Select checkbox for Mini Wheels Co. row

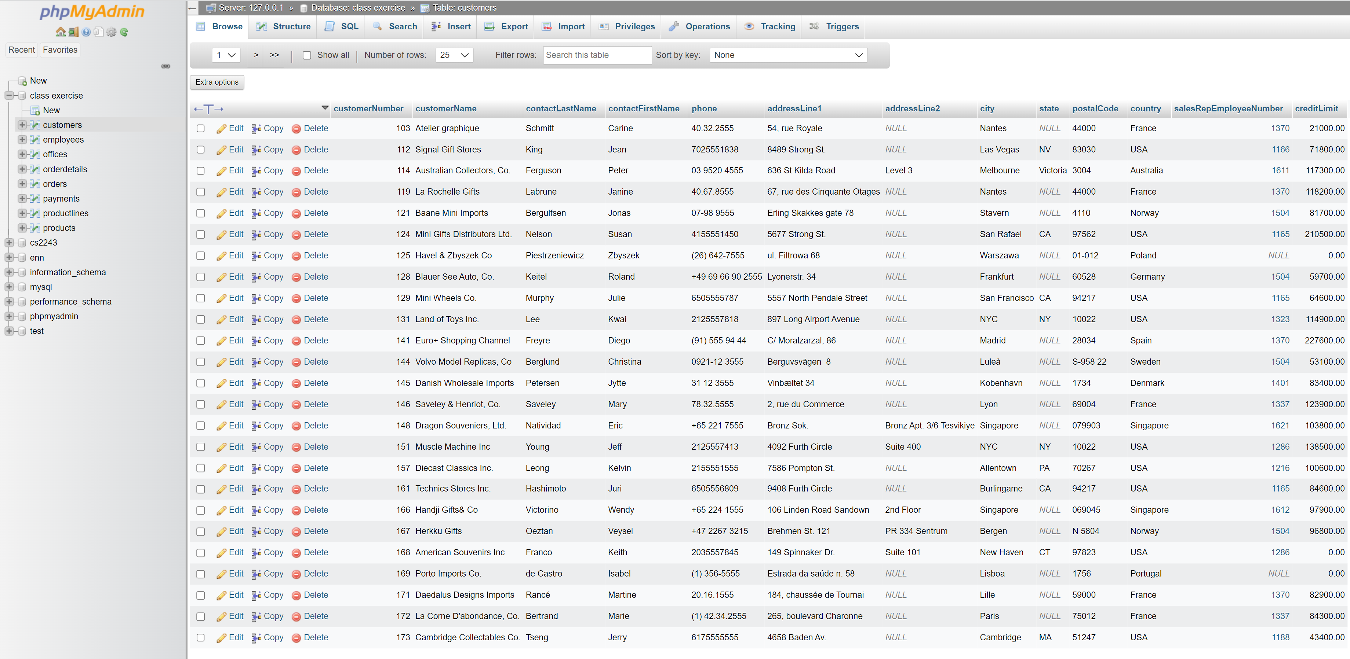201,298
